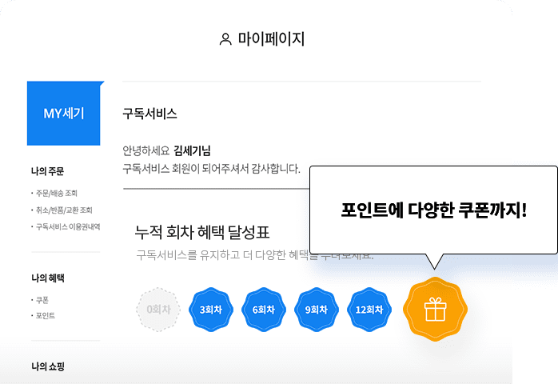Click the 포인트에 다양한 쿠폰까지! tooltip
This screenshot has height=384, width=558.
click(432, 210)
